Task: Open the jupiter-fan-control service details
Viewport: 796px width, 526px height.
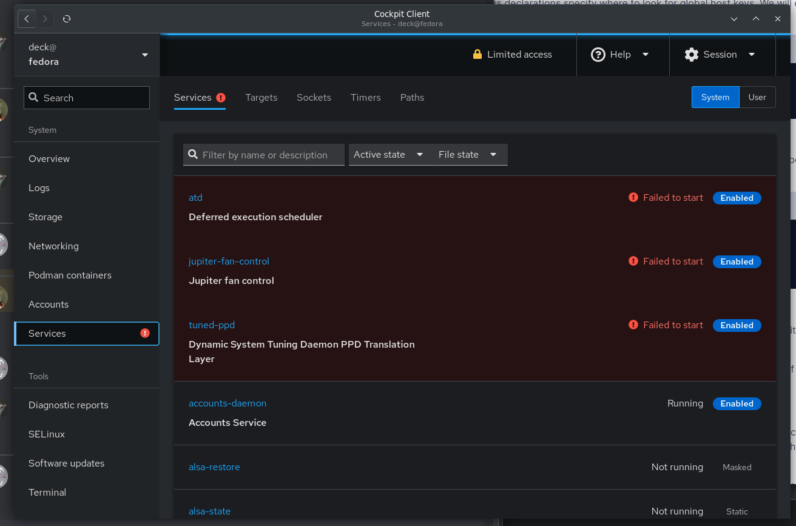Action: 229,261
